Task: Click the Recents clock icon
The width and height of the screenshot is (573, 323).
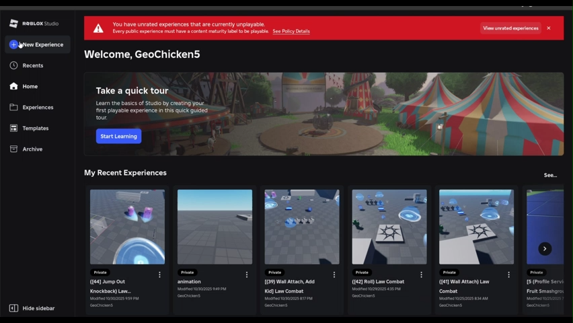Action: pos(13,65)
